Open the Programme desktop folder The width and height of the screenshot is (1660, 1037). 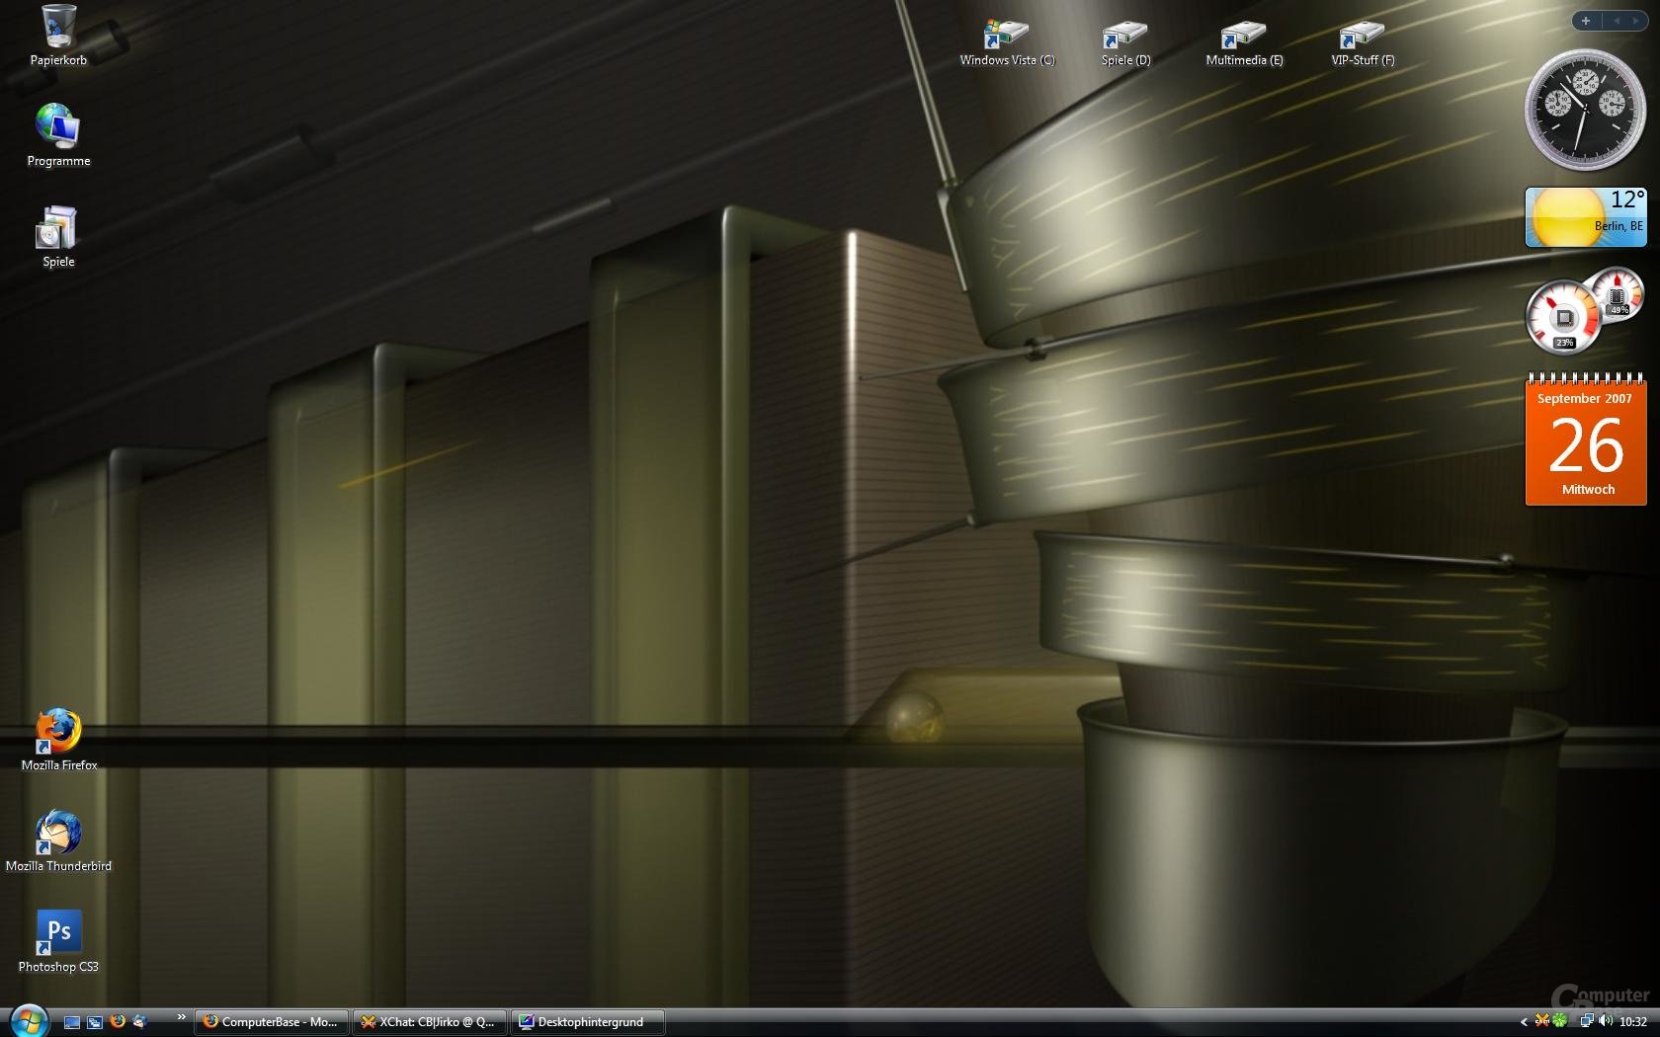58,134
